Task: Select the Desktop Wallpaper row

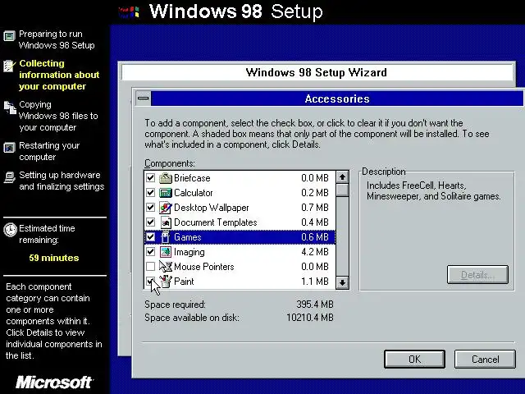Action: click(x=240, y=208)
